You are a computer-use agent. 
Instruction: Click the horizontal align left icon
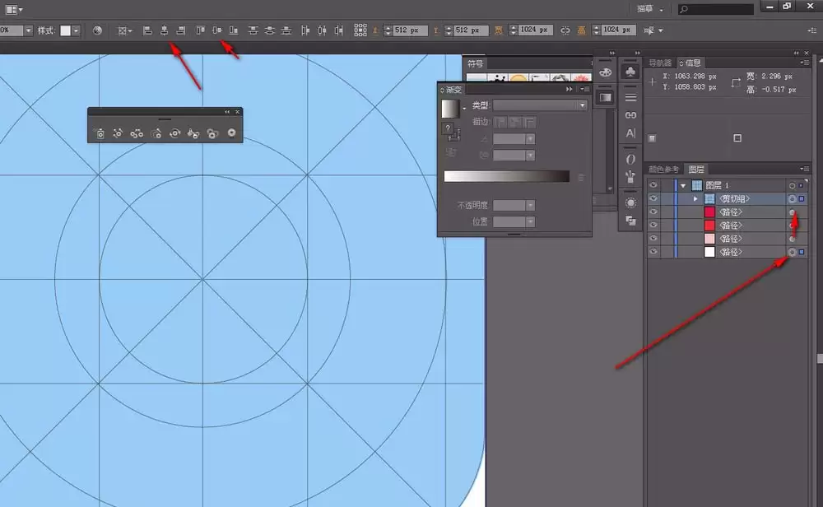(147, 30)
